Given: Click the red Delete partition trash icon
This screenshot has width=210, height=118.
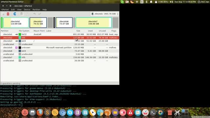Looking at the screenshot, I should click(8, 14).
